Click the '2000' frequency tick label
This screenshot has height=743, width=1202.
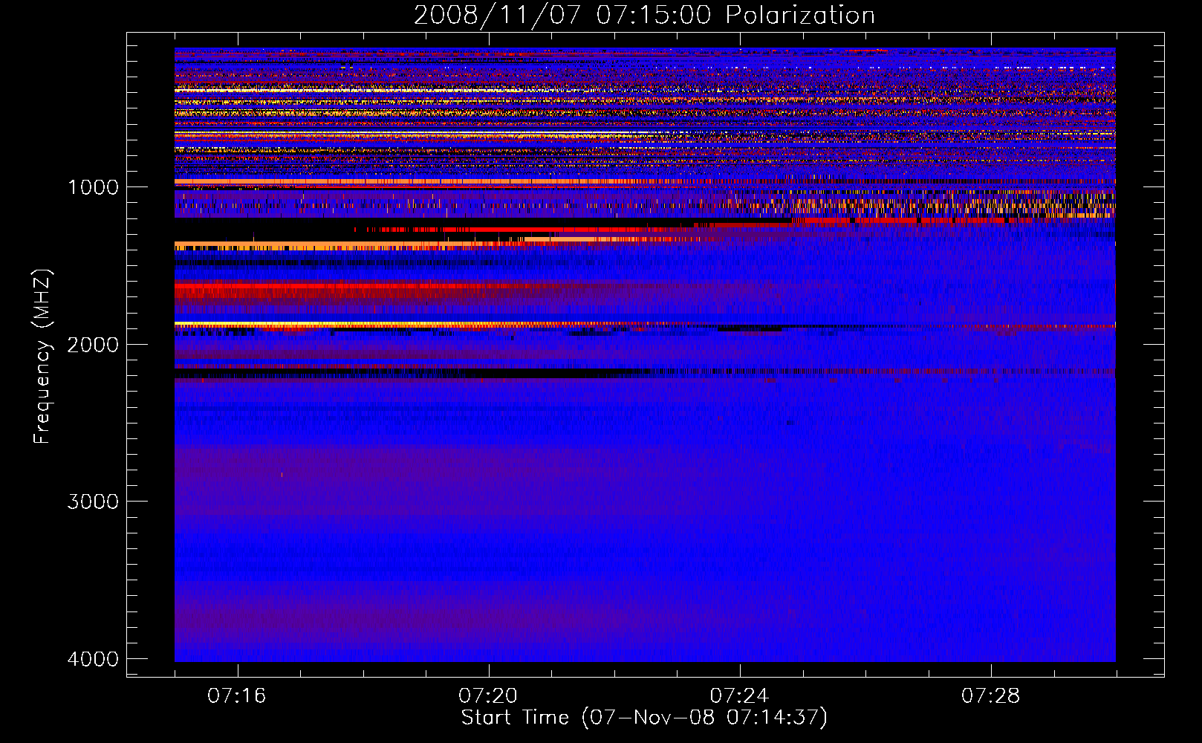[93, 345]
